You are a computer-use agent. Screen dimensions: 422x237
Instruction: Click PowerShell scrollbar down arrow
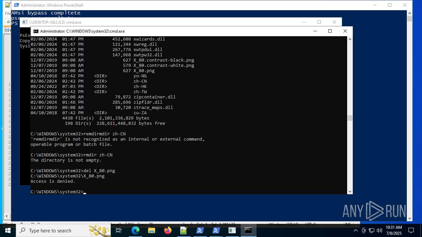409,218
